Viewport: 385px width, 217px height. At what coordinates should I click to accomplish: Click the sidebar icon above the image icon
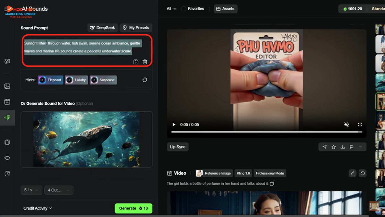pyautogui.click(x=7, y=61)
